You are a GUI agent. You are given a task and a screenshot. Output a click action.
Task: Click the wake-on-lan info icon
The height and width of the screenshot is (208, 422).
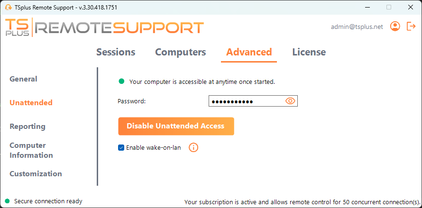point(193,147)
